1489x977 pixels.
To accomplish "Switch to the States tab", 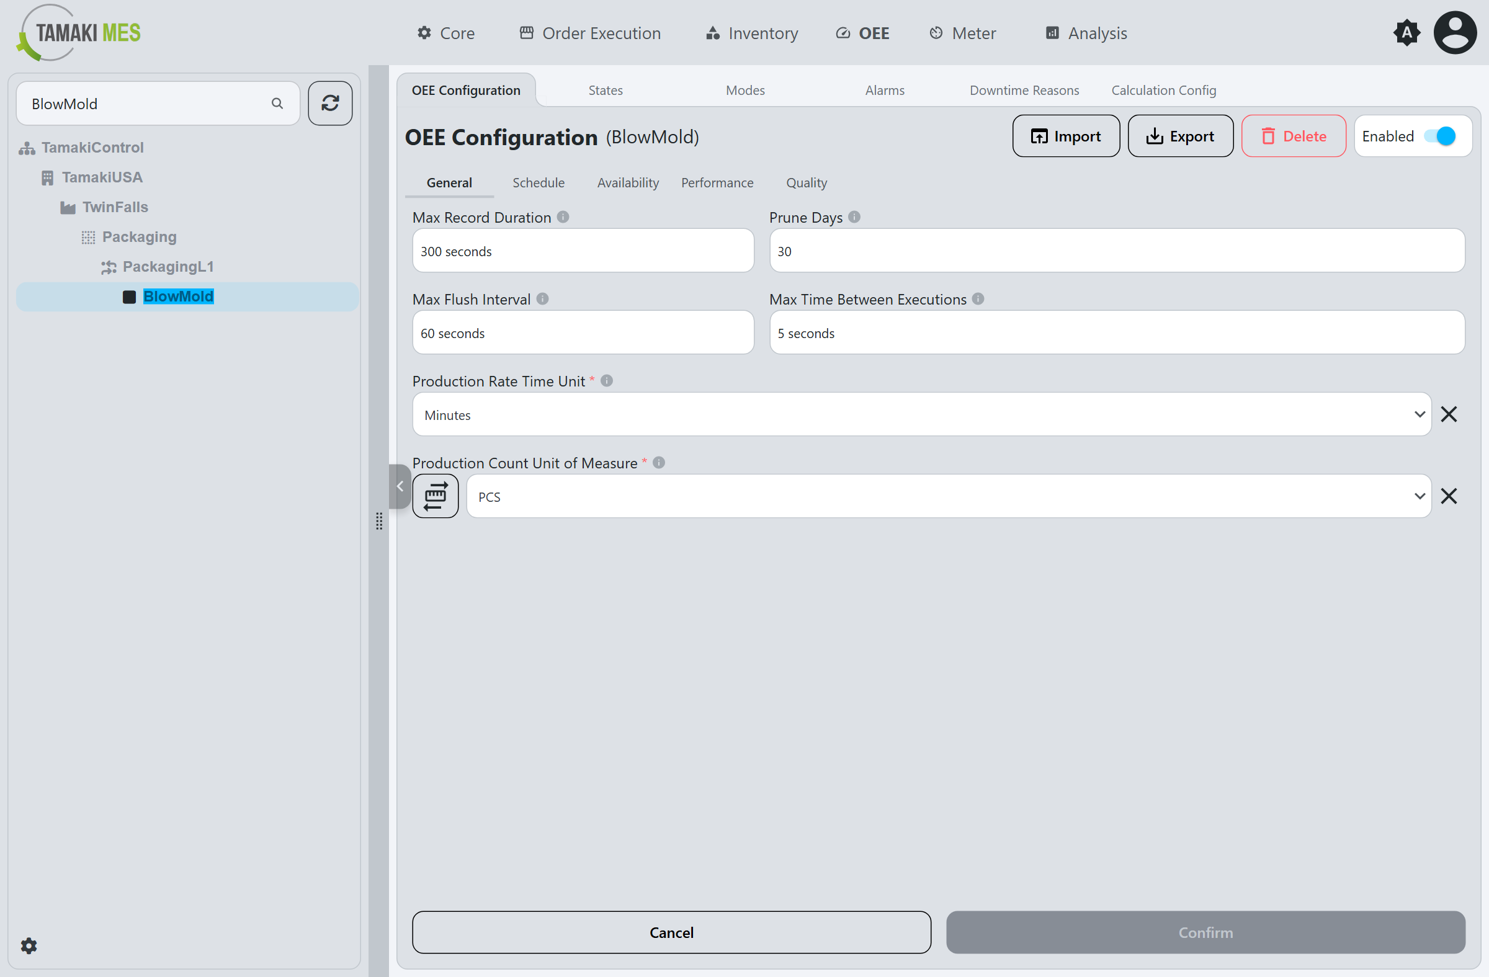I will 606,90.
